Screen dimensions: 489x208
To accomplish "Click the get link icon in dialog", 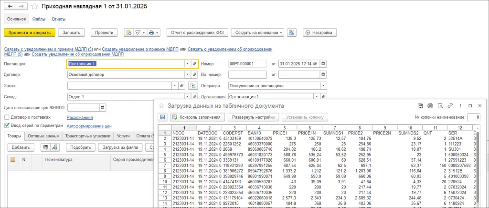I will [450, 105].
